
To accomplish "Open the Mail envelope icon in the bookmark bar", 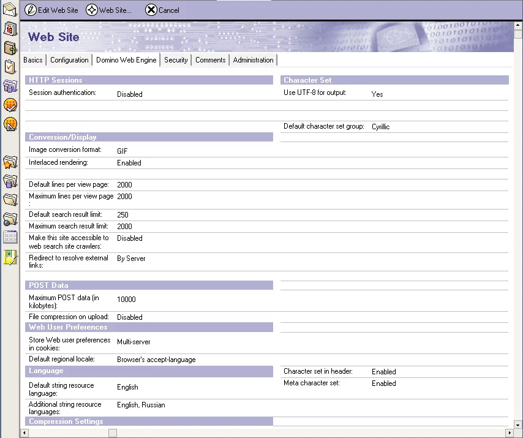I will coord(10,9).
